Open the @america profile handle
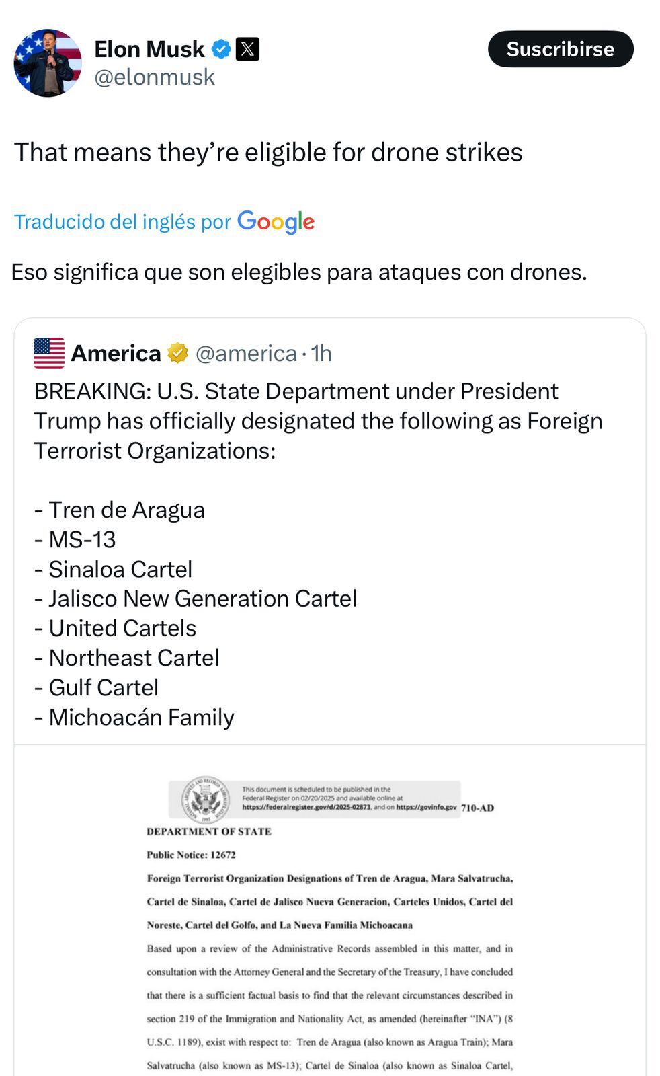Viewport: 660px width, 1076px height. click(x=245, y=353)
